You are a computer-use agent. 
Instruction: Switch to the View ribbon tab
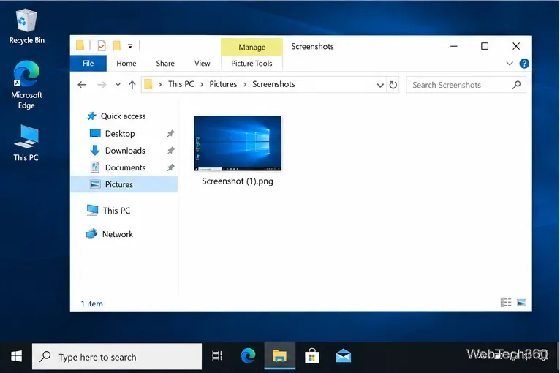click(203, 63)
